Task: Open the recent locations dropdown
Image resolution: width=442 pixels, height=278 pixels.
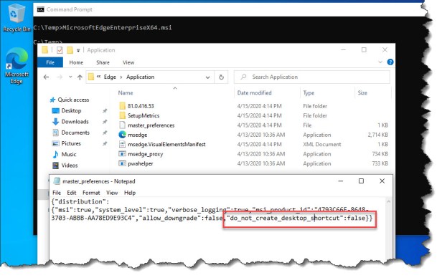Action: 70,77
